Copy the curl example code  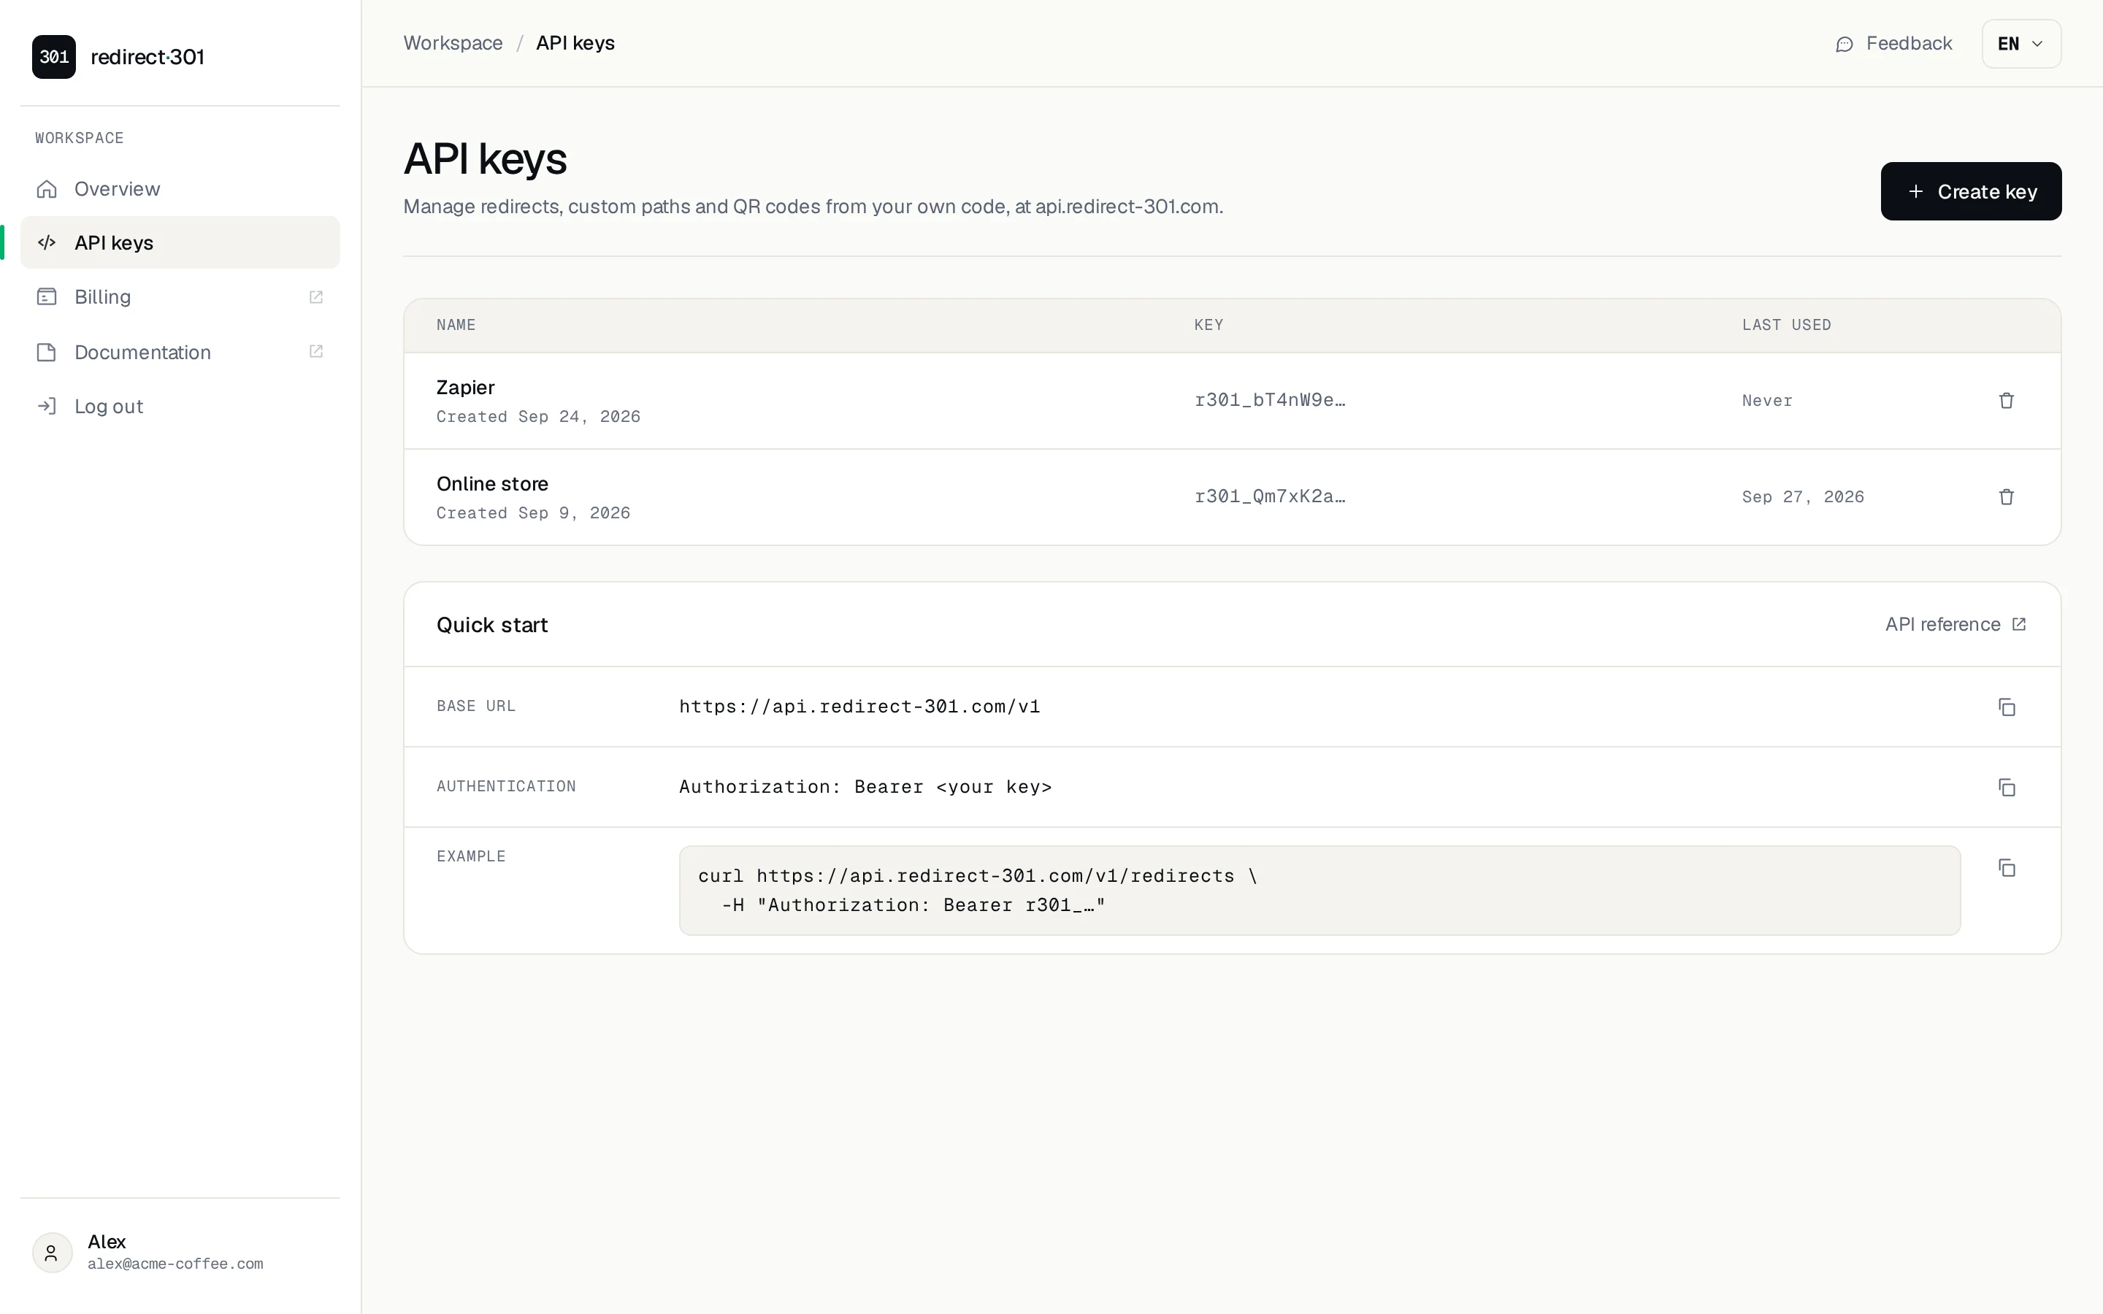pos(2006,868)
